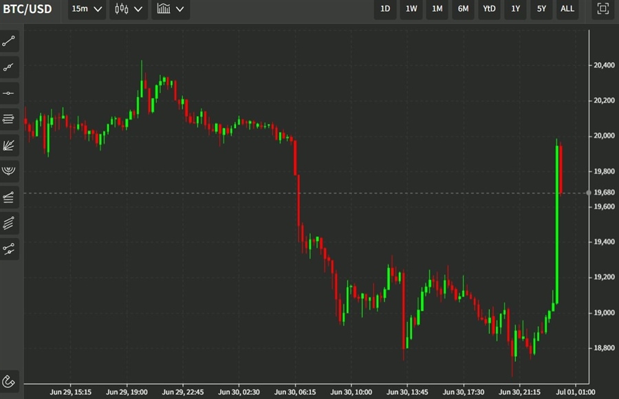Open the 15m interval dropdown

pos(87,9)
